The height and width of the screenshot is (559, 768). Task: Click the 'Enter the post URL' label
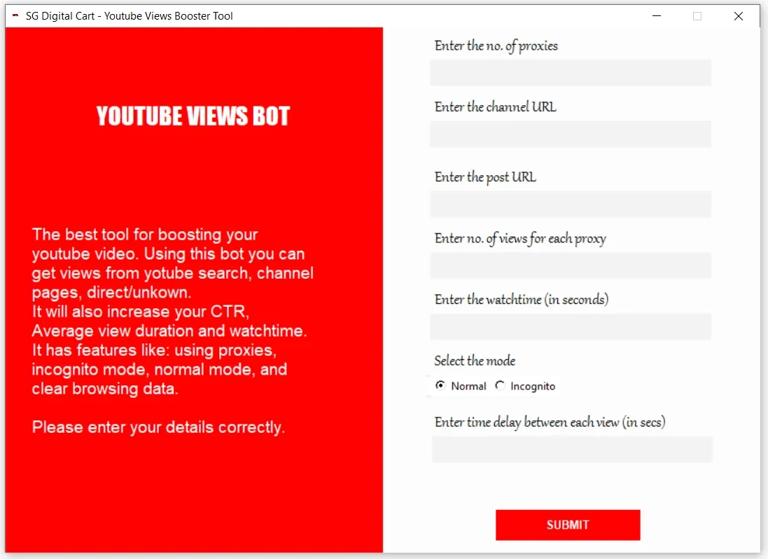[485, 177]
